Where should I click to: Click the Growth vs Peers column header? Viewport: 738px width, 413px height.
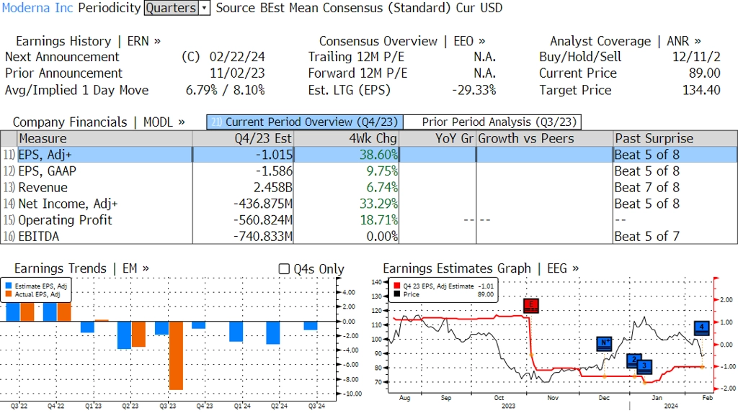point(545,139)
